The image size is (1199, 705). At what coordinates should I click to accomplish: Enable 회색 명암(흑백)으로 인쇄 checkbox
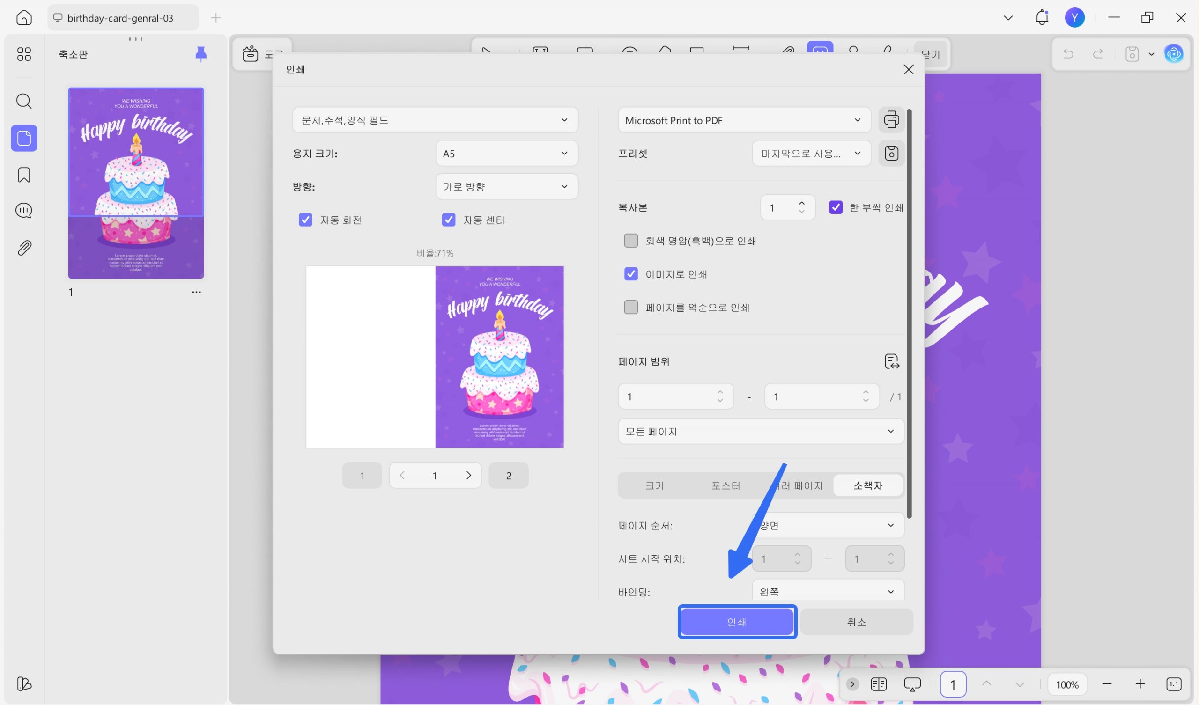(631, 241)
